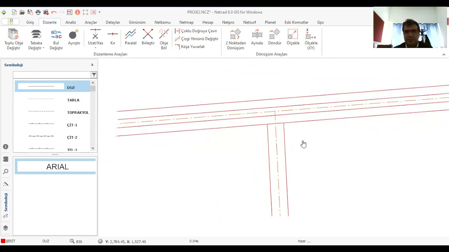Click the save icon in quick toolbar
Image resolution: width=449 pixels, height=252 pixels.
30,12
